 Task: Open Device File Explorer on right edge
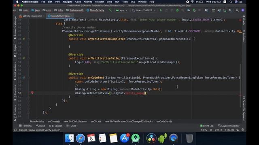[244, 108]
